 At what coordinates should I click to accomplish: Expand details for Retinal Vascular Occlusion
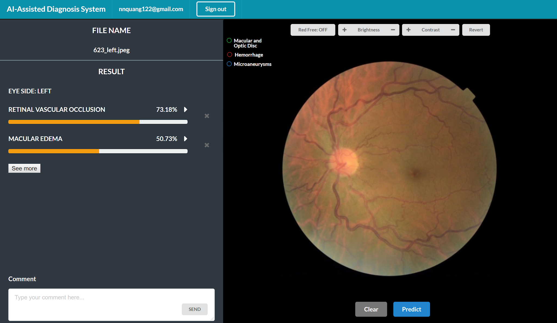tap(186, 109)
